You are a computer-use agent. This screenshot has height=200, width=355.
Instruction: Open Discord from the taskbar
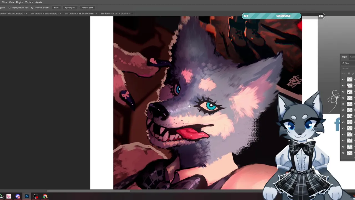(x=18, y=196)
